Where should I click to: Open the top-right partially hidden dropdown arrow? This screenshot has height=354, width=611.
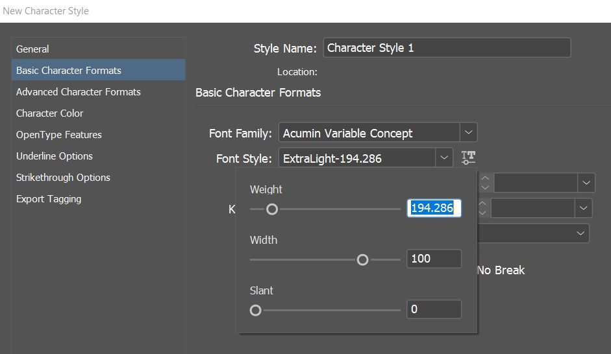(587, 183)
